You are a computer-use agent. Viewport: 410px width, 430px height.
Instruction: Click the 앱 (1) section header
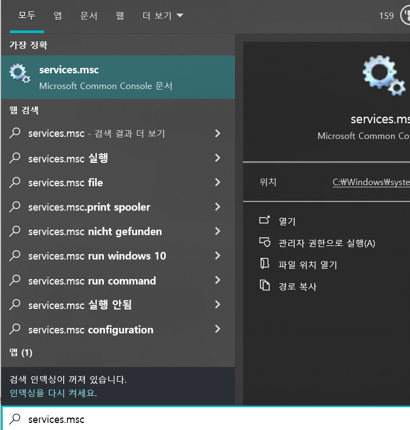(x=21, y=352)
